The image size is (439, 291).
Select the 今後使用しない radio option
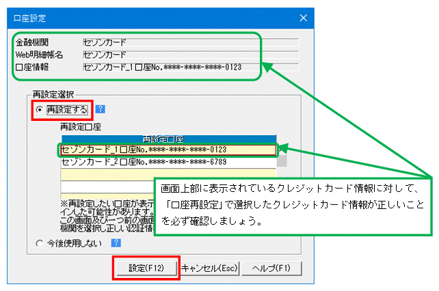pos(40,243)
